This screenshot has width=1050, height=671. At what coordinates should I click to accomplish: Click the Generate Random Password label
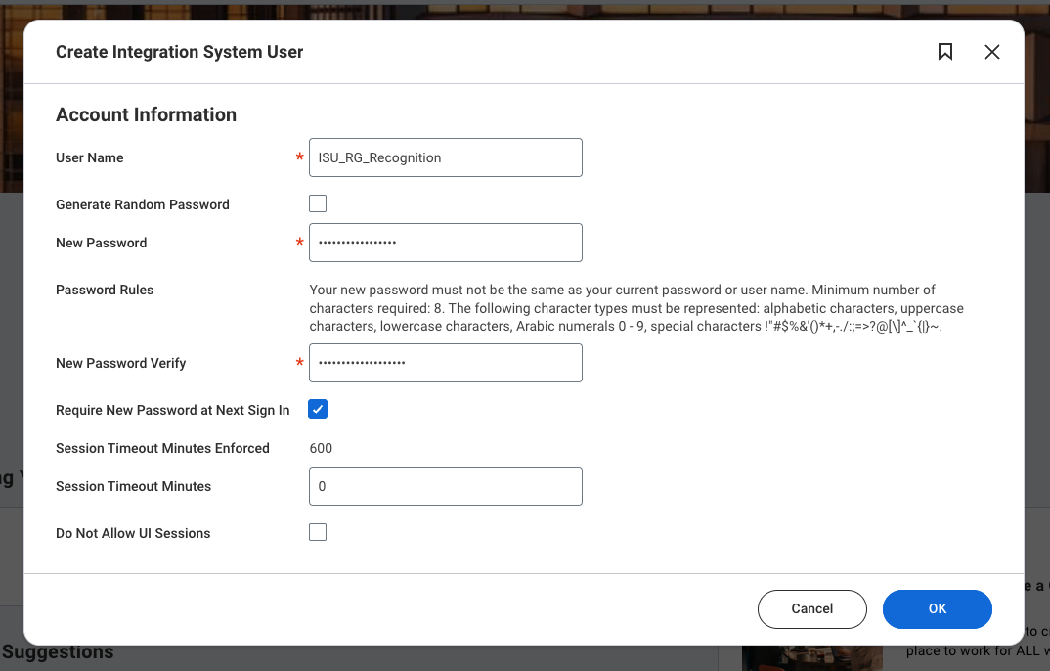click(x=142, y=204)
